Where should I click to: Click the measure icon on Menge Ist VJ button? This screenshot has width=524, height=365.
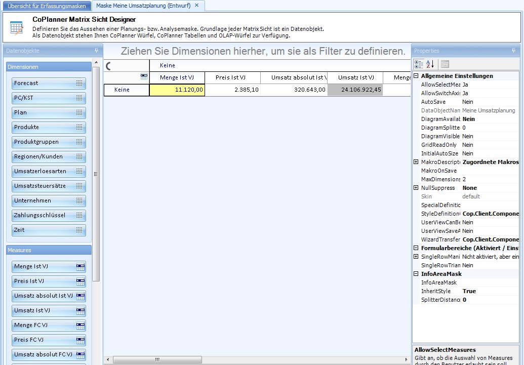pos(80,267)
